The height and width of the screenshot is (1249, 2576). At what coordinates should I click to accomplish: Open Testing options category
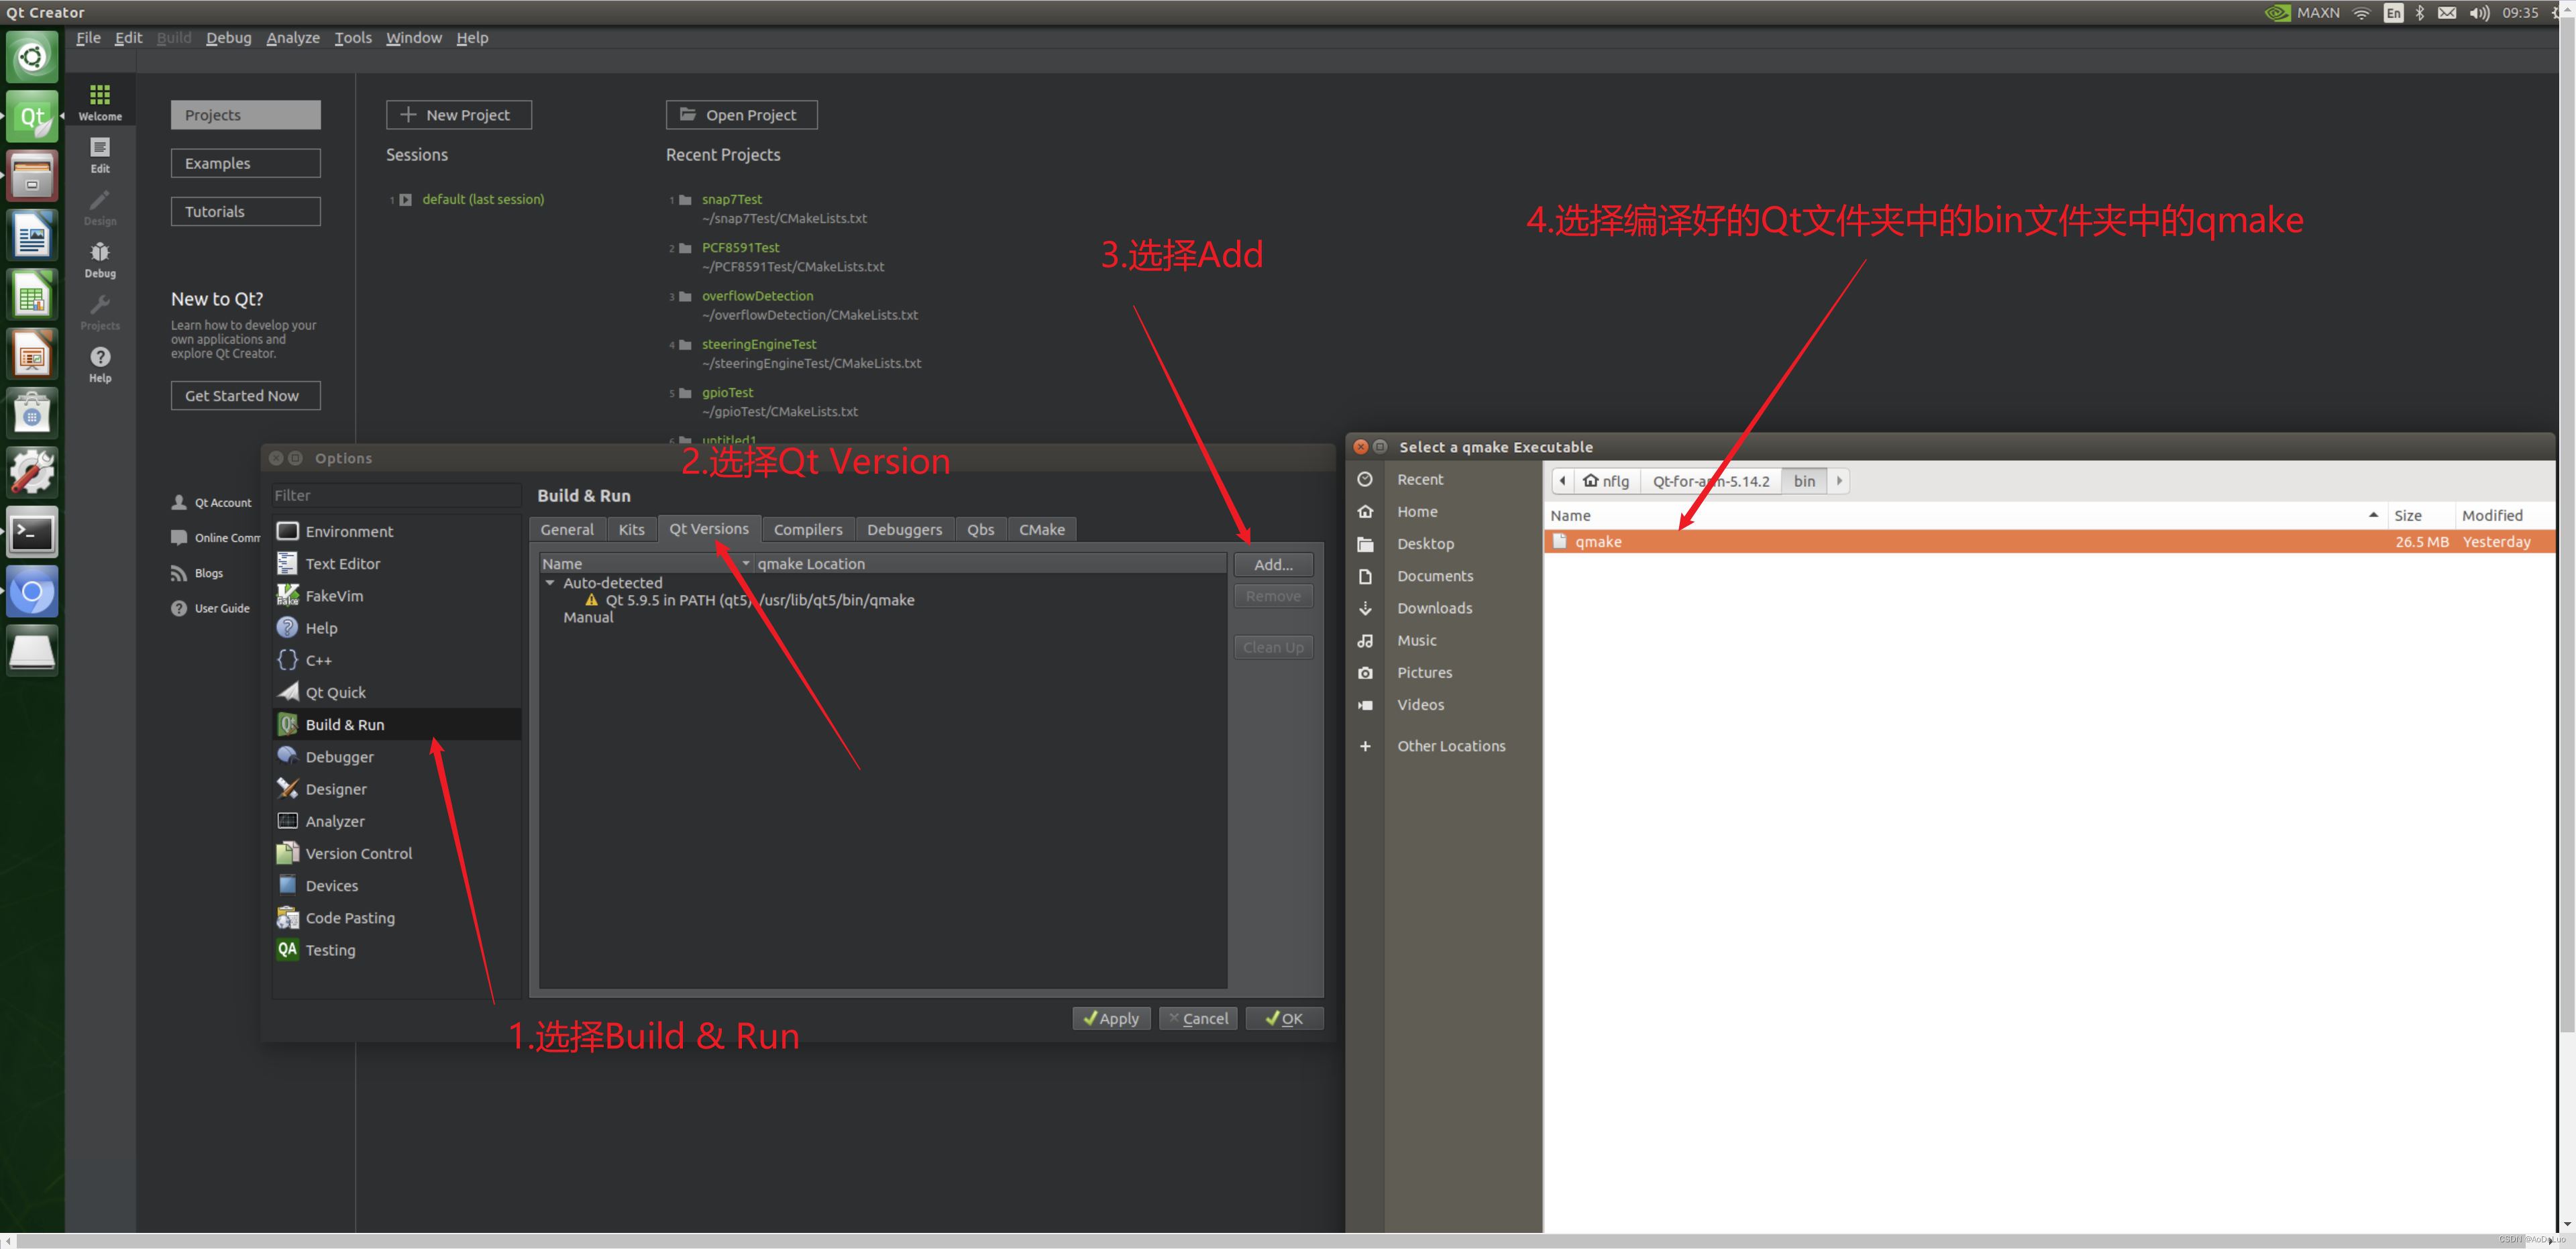pyautogui.click(x=396, y=949)
